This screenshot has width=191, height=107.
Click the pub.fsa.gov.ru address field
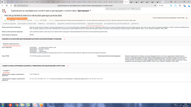[22, 6]
